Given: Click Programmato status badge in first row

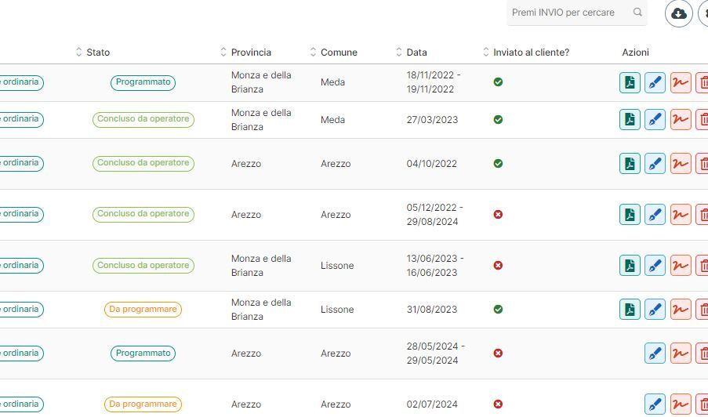Looking at the screenshot, I should pos(143,82).
